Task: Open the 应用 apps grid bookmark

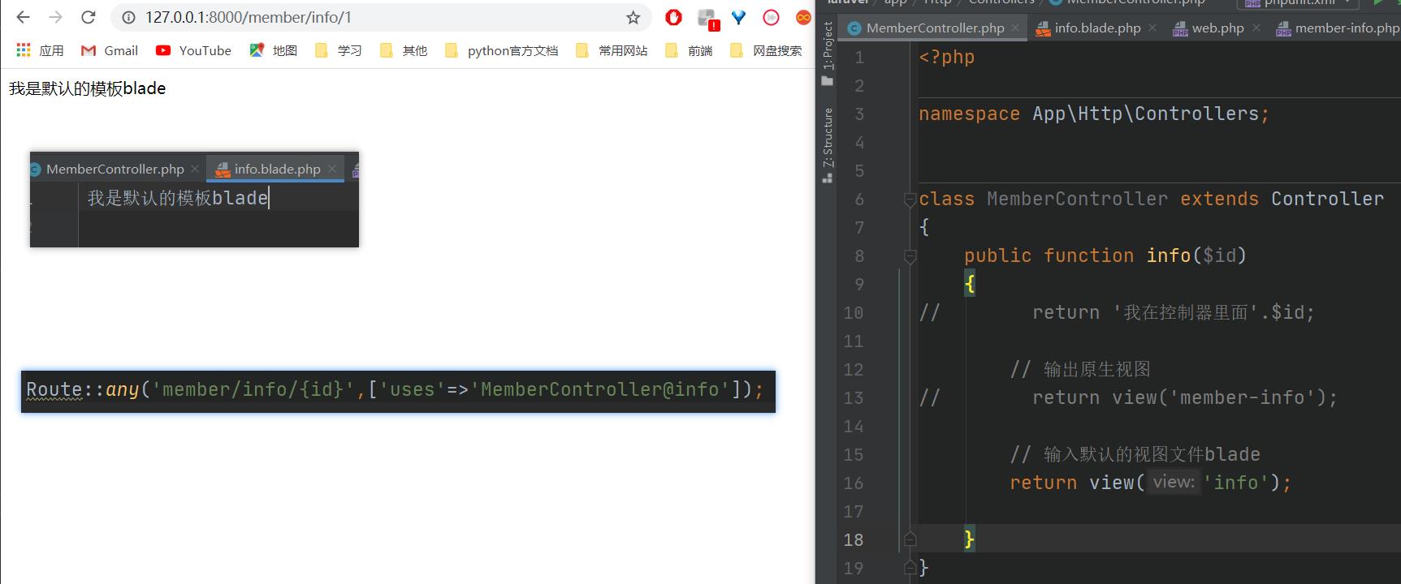Action: tap(40, 50)
